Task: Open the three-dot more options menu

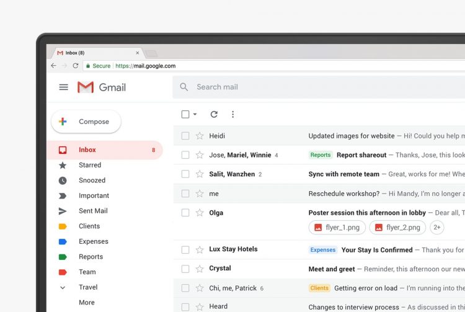Action: tap(232, 114)
